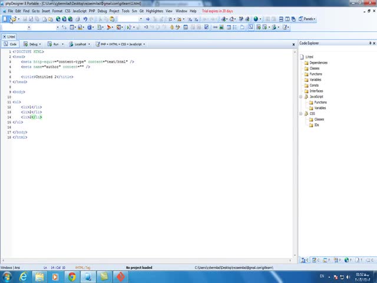Open Internet Explorer from the taskbar
Screen dimensions: 377x283
(x=24, y=277)
